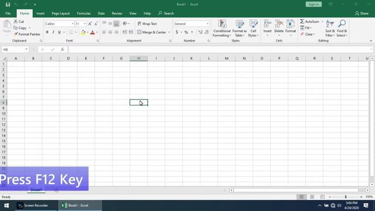
Task: Switch to the Page Layout tab
Action: tap(60, 13)
